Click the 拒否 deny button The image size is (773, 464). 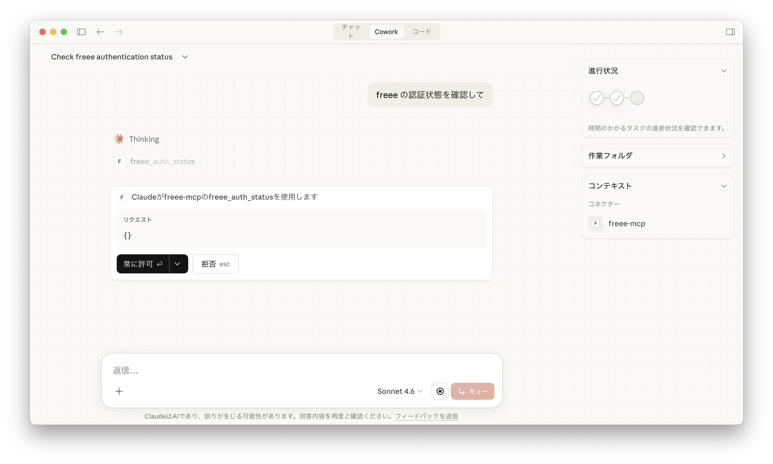(x=215, y=264)
